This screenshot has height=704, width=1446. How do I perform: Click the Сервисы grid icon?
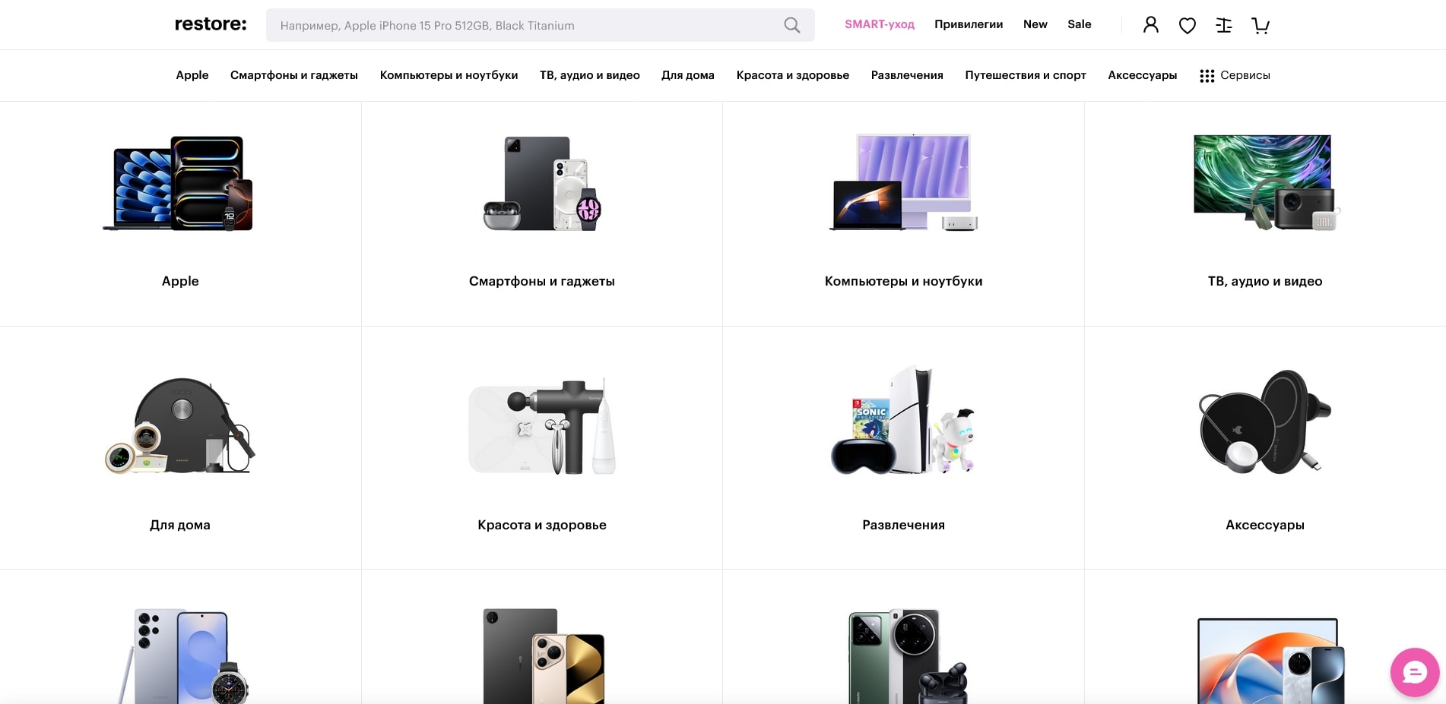pyautogui.click(x=1207, y=76)
